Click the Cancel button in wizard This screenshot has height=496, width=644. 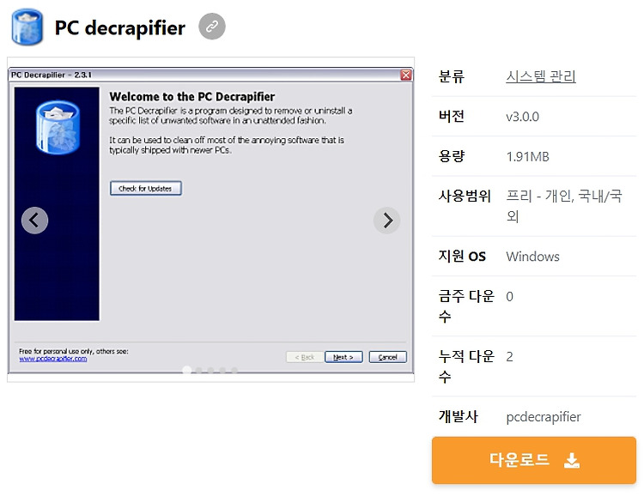pos(388,357)
